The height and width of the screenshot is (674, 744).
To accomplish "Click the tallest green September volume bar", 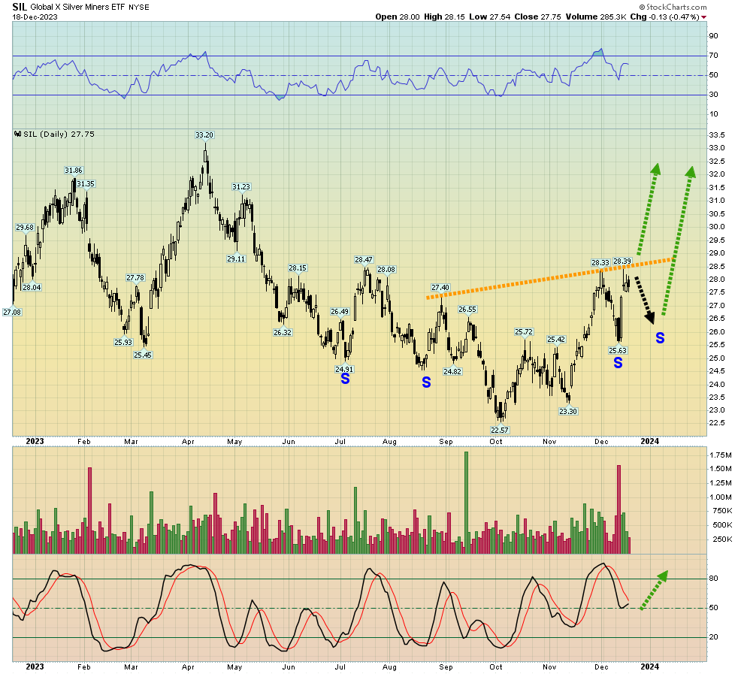I will pyautogui.click(x=466, y=502).
